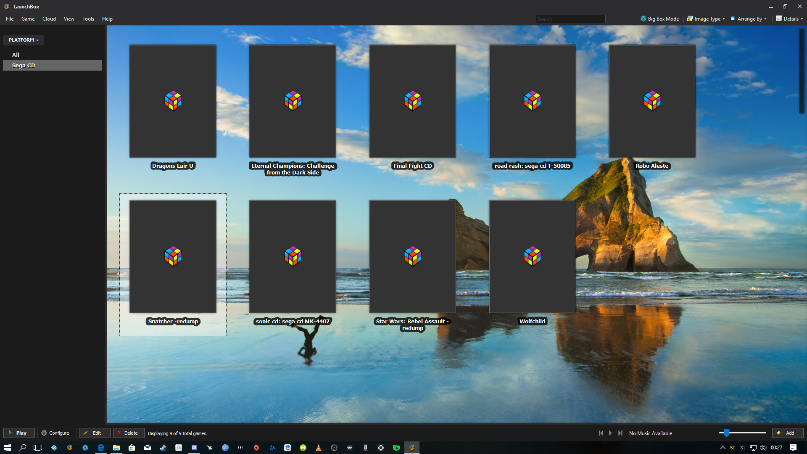Click the taskbar clock 00:27
Screen dimensions: 807x454
click(x=776, y=448)
